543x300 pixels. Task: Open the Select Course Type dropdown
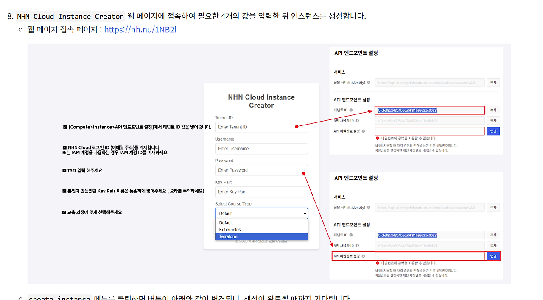click(261, 214)
